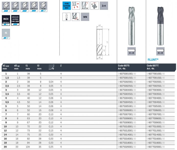
Task: Click the 45° chamfer icon in toolbar row
Action: (76, 17)
